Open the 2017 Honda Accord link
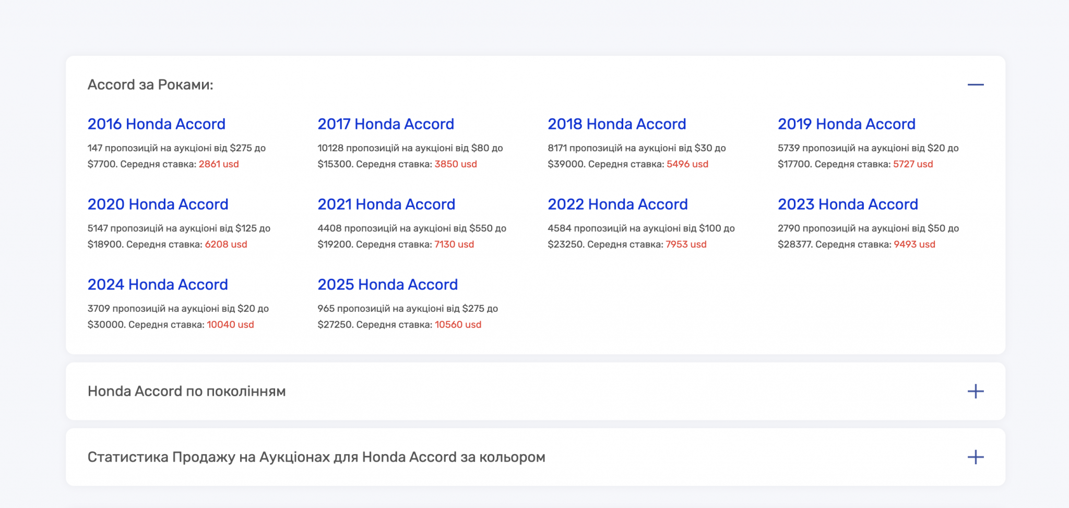Viewport: 1069px width, 508px height. coord(386,124)
